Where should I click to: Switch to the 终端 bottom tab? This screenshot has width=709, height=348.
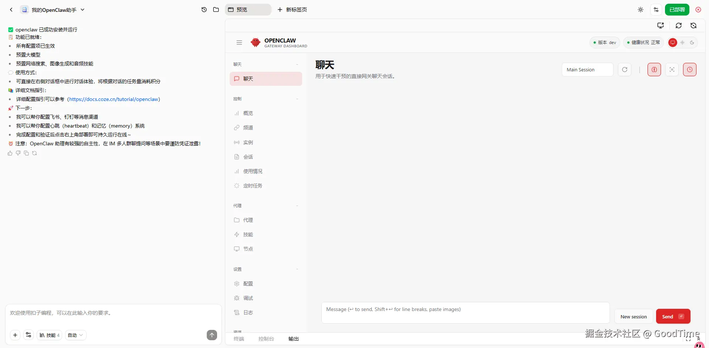click(239, 339)
